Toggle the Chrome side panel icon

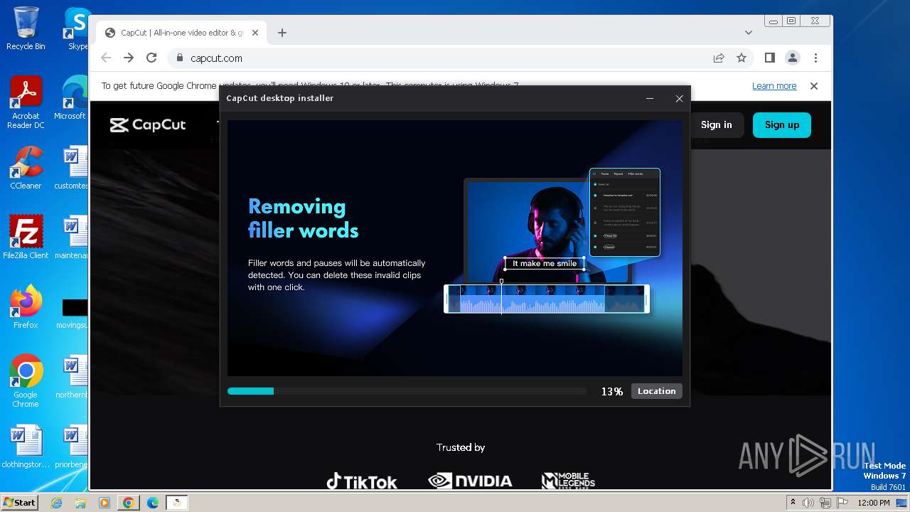click(x=769, y=58)
